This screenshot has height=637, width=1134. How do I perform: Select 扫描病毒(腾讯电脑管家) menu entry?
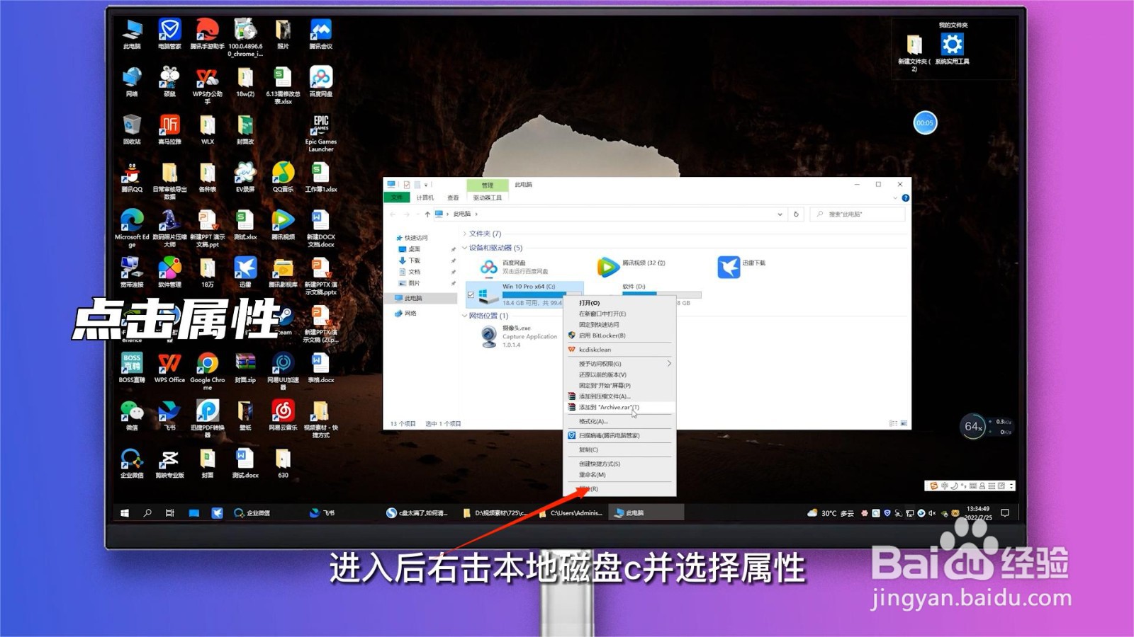619,435
